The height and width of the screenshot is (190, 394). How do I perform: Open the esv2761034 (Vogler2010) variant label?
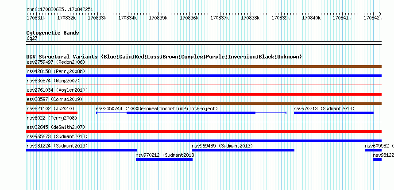coord(57,90)
